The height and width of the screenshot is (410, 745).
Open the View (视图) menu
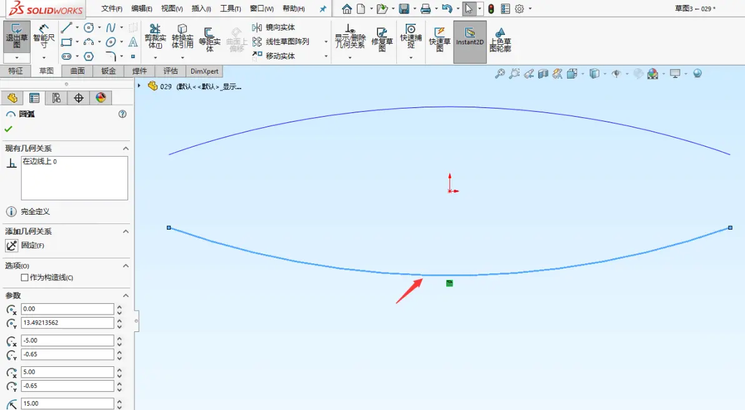[x=171, y=9]
